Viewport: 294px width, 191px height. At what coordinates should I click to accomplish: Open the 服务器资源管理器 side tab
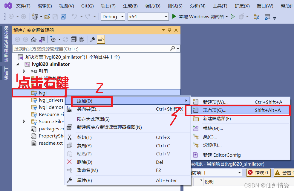(6, 44)
